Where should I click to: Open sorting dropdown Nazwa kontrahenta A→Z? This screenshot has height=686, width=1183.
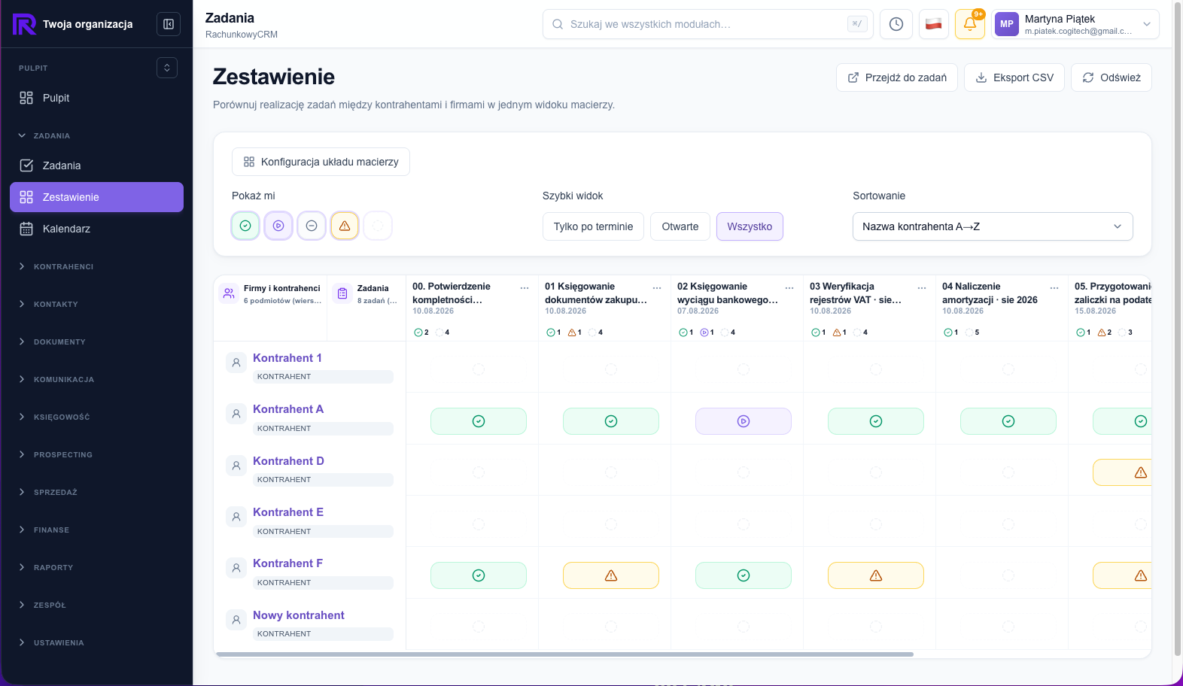tap(993, 226)
